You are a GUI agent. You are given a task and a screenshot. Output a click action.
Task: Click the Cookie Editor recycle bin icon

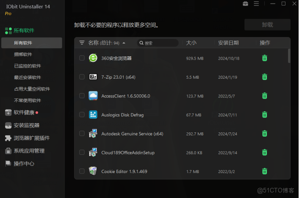pyautogui.click(x=93, y=171)
